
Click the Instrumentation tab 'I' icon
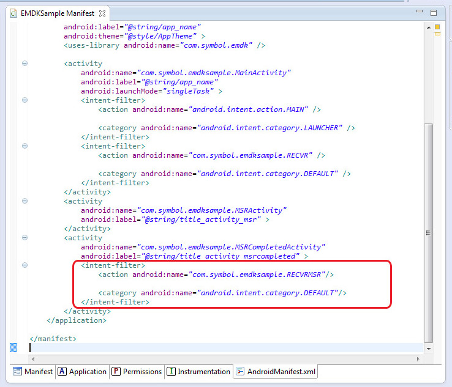[x=171, y=371]
